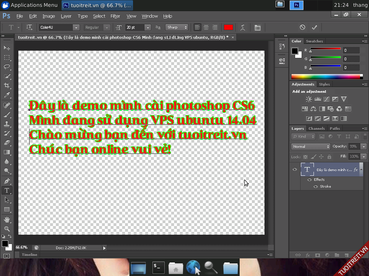Screen dimensions: 369x276
Task: Select the Crop tool
Action: click(7, 86)
